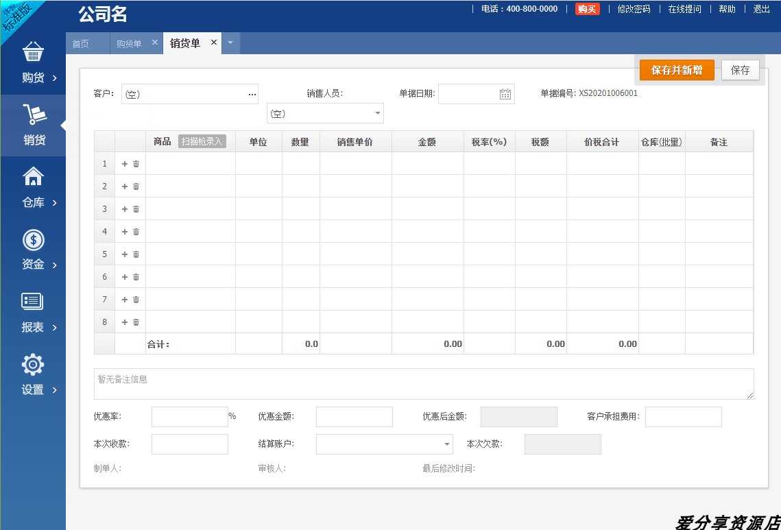
Task: Select the 销货单 tab
Action: click(x=184, y=43)
